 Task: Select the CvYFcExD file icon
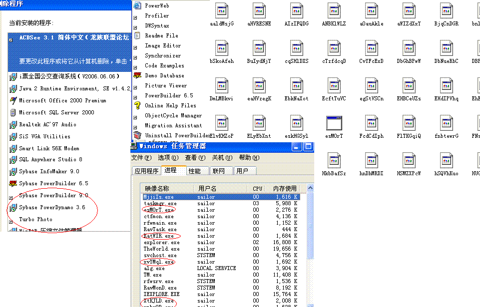click(372, 48)
